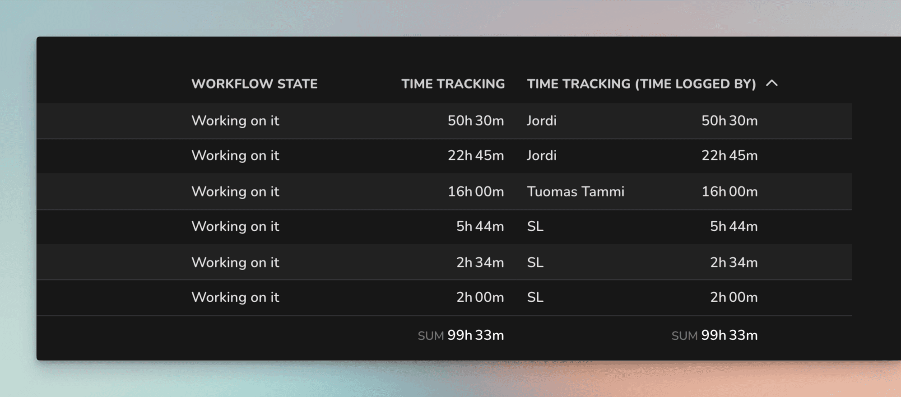Click SL in the 2h 34m row
This screenshot has height=397, width=901.
(x=535, y=262)
